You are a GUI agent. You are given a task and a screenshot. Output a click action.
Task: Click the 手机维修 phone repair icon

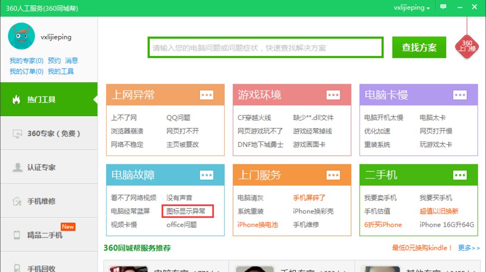coord(18,201)
